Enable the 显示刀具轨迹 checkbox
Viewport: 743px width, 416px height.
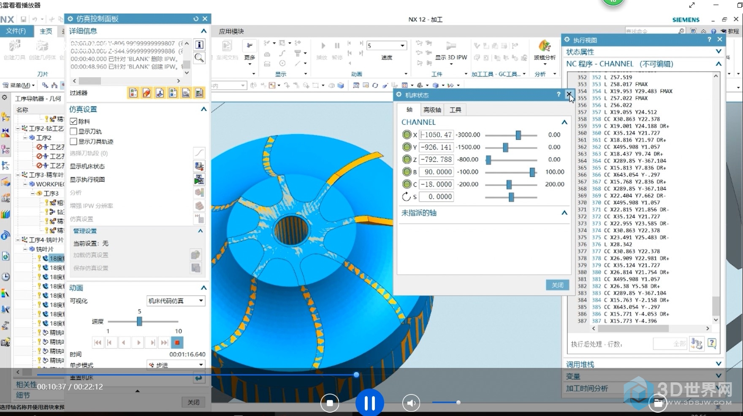point(73,141)
